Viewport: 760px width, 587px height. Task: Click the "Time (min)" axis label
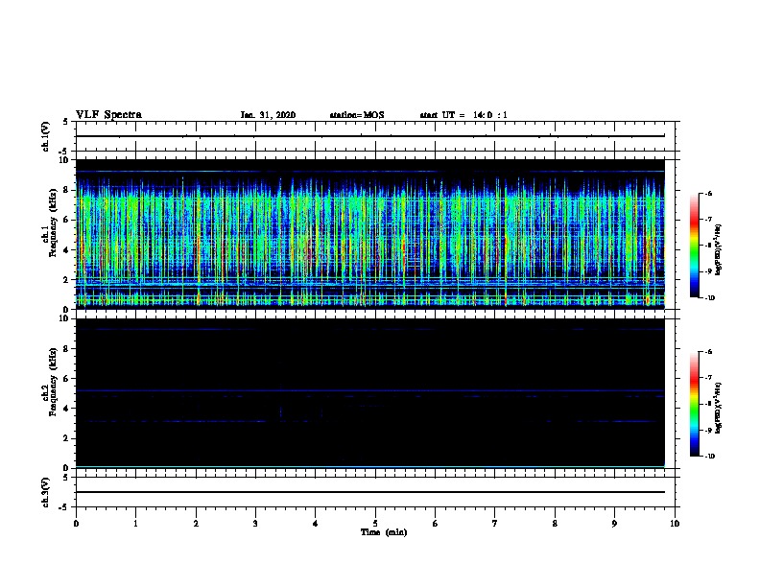384,532
